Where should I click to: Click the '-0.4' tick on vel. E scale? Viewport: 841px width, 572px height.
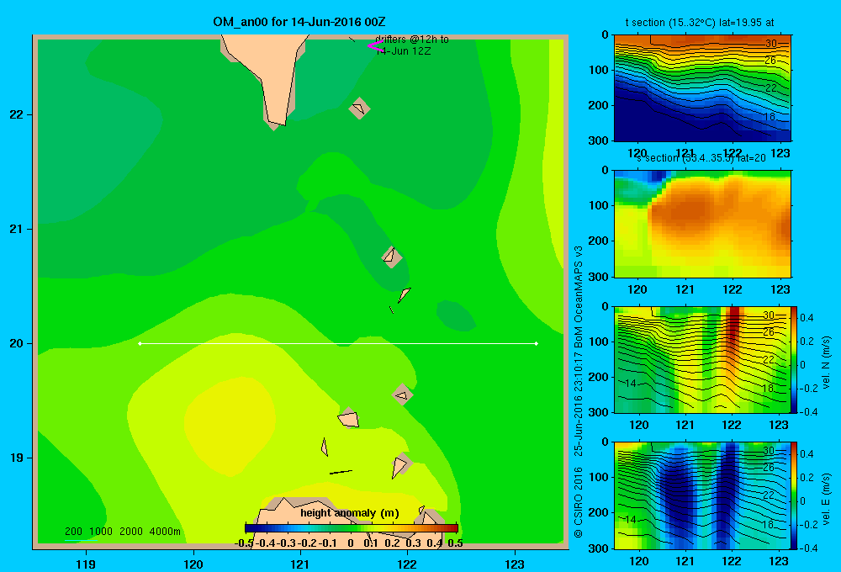click(807, 548)
